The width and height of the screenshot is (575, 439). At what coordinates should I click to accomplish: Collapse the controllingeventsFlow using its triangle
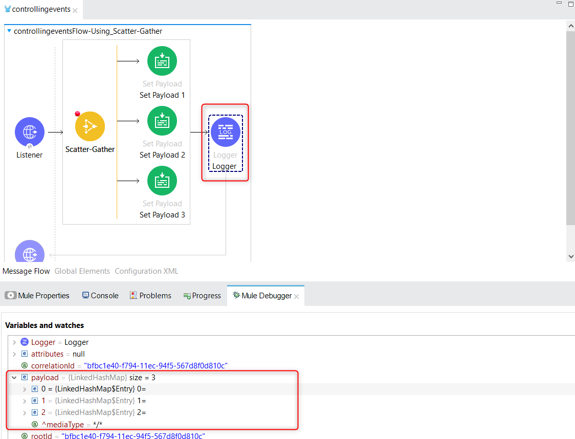click(x=9, y=31)
